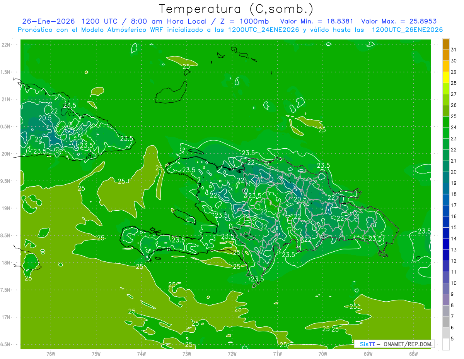
Task: Click the "1200UTC_24ENE2026" initialization time
Action: pos(264,30)
